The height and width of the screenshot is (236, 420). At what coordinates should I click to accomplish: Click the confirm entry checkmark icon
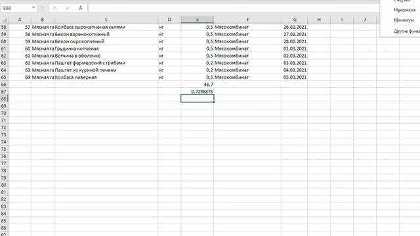click(x=68, y=8)
